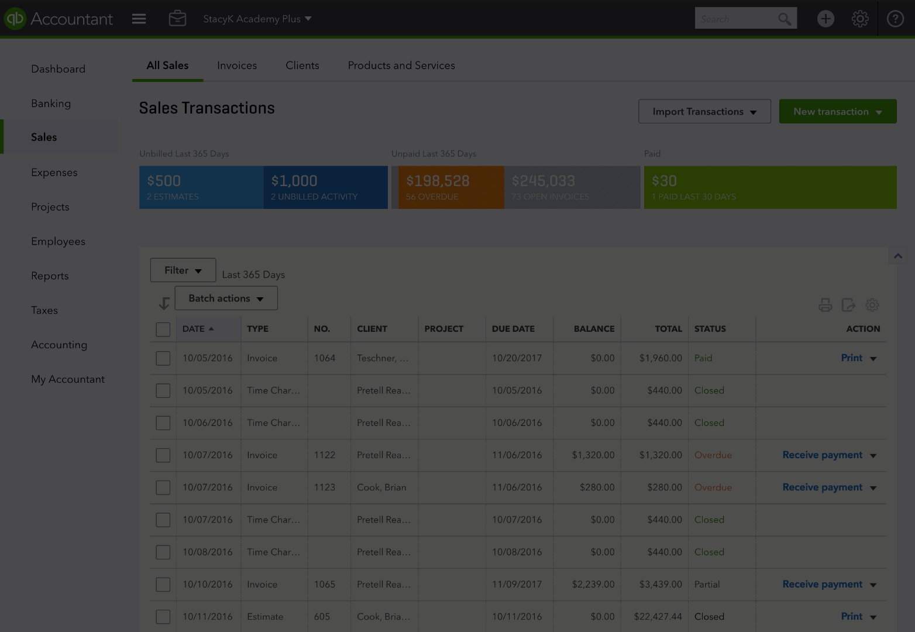Tick the checkbox for invoice 1123 row

[x=163, y=487]
